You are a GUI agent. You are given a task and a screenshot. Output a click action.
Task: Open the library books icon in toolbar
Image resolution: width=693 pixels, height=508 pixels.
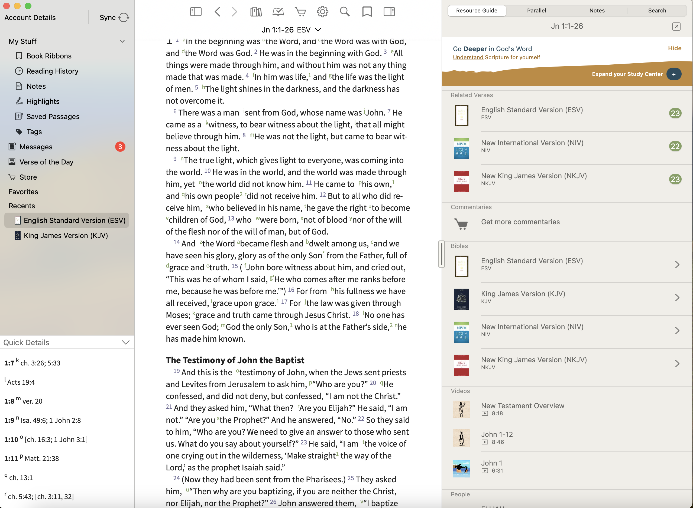coord(256,12)
